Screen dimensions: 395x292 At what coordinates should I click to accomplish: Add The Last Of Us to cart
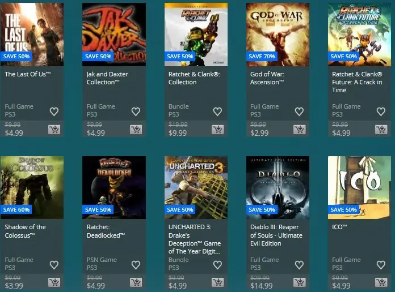click(54, 130)
